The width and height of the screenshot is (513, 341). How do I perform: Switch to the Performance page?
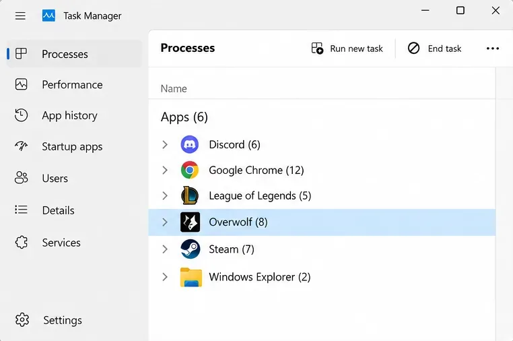tap(75, 84)
